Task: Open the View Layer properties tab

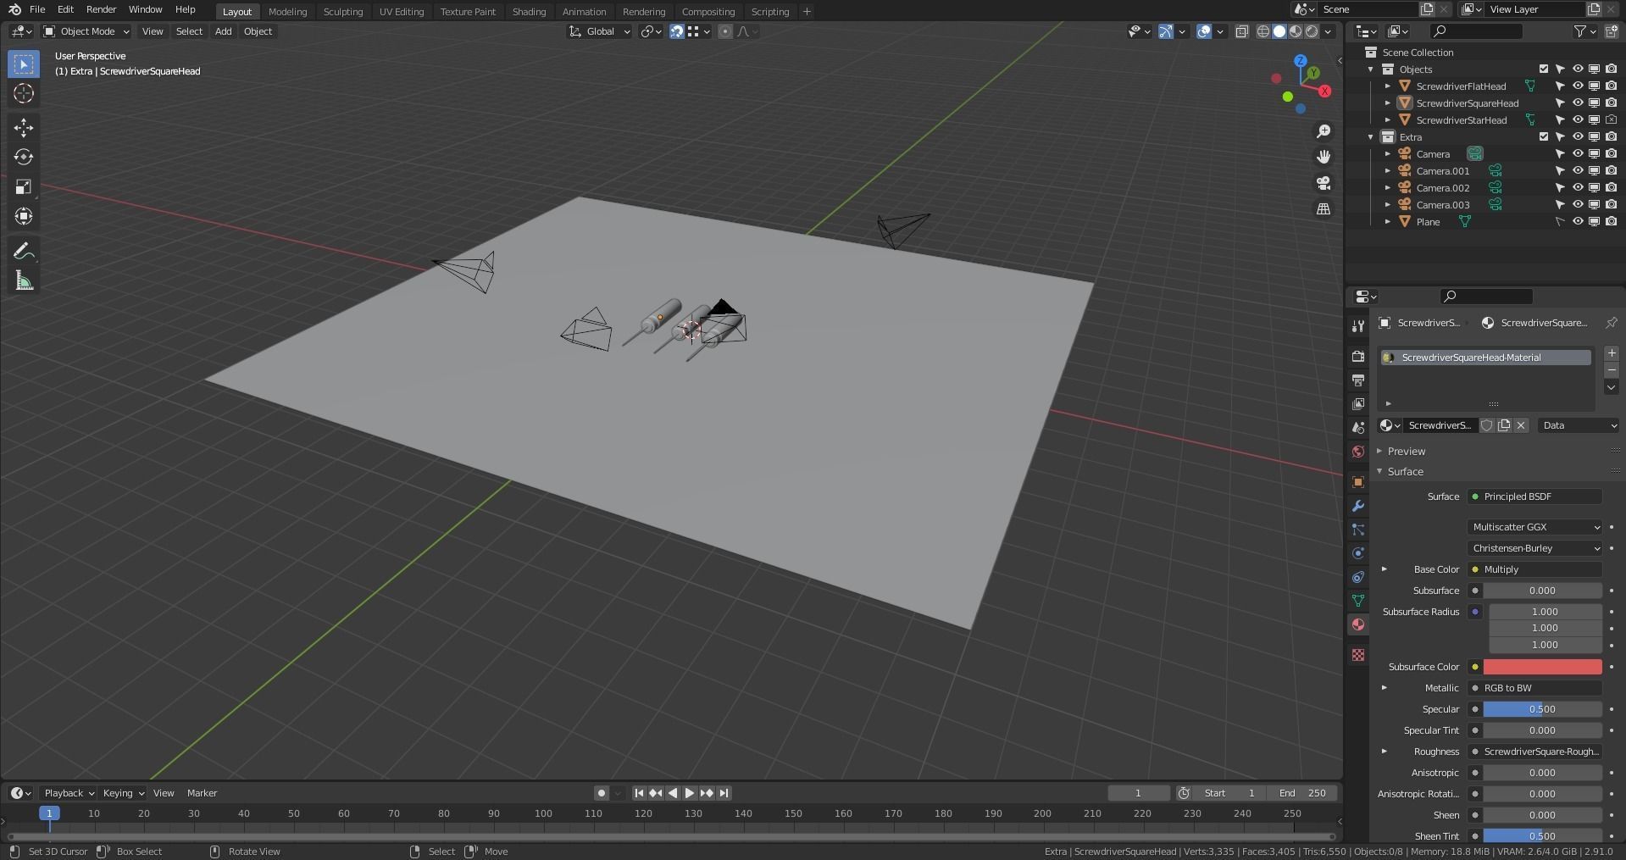Action: pyautogui.click(x=1358, y=404)
